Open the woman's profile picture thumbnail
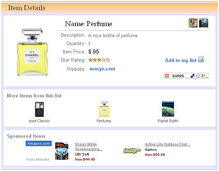Screen dimensions: 219x171 193,23
